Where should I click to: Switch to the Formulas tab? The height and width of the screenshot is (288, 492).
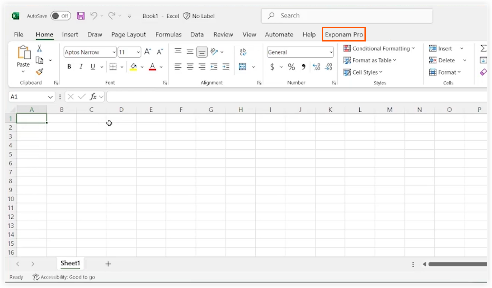169,34
